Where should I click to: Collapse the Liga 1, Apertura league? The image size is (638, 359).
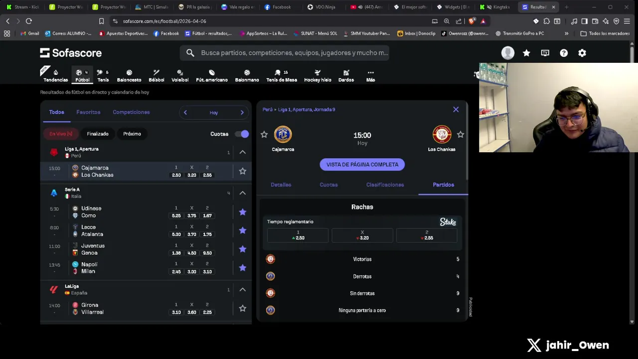click(243, 152)
